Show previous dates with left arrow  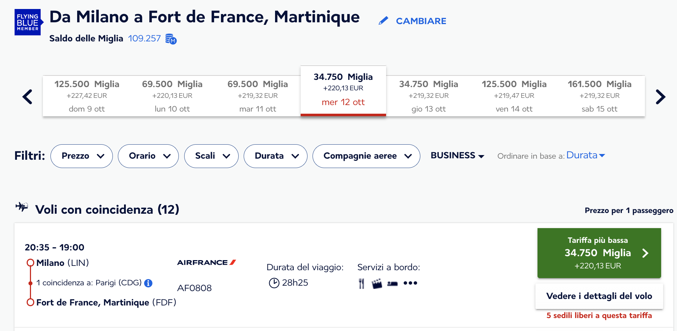[x=27, y=97]
